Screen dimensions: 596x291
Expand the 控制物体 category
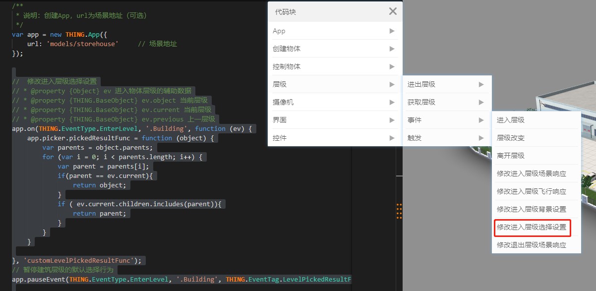coord(392,66)
